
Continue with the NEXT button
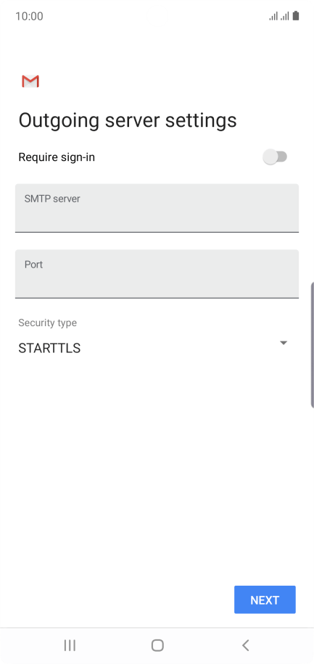[265, 599]
